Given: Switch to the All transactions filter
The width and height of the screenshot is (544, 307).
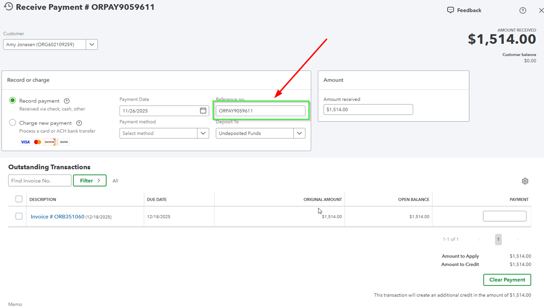Looking at the screenshot, I should pos(115,180).
